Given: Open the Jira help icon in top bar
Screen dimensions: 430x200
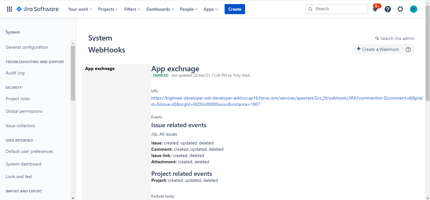Looking at the screenshot, I should 387,9.
